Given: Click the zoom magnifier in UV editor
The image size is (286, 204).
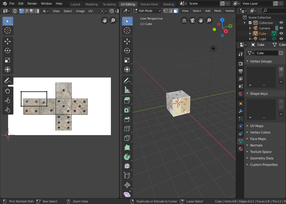Looking at the screenshot, I should click(113, 20).
